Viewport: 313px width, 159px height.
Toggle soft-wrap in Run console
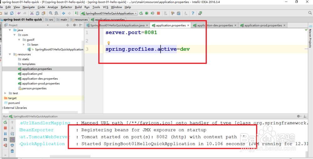12,134
